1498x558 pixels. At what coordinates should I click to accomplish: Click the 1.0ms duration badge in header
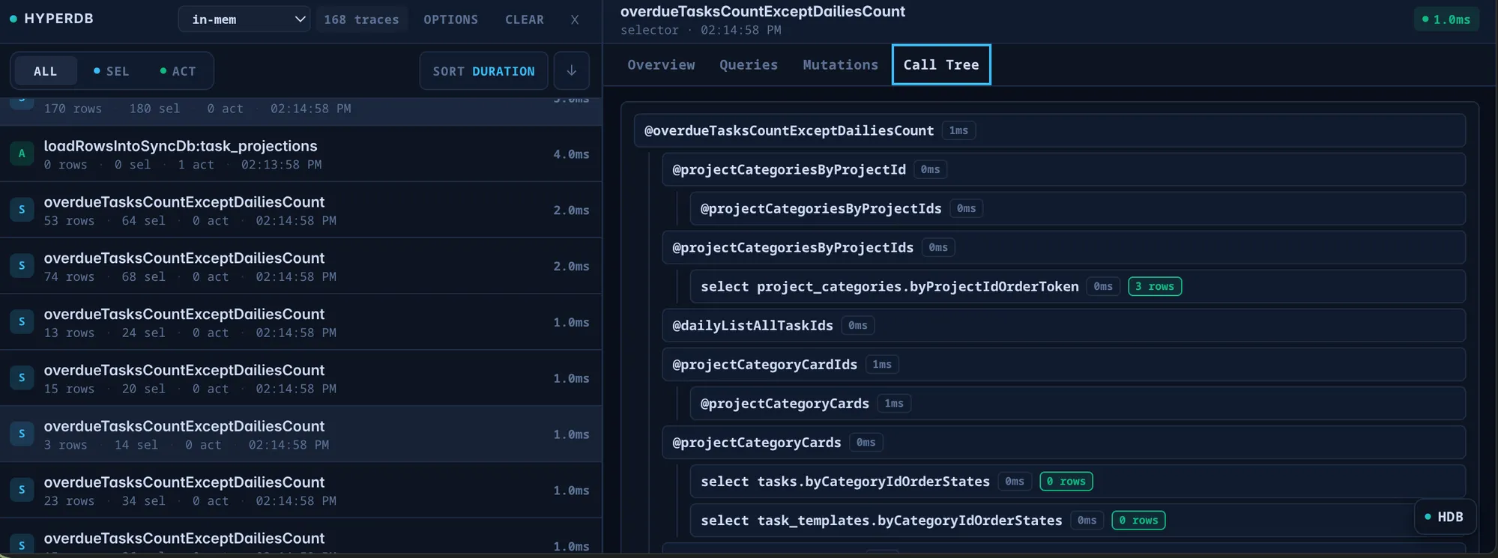click(1446, 19)
